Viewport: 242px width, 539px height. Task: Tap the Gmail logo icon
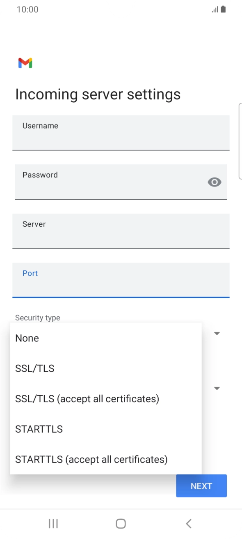25,63
